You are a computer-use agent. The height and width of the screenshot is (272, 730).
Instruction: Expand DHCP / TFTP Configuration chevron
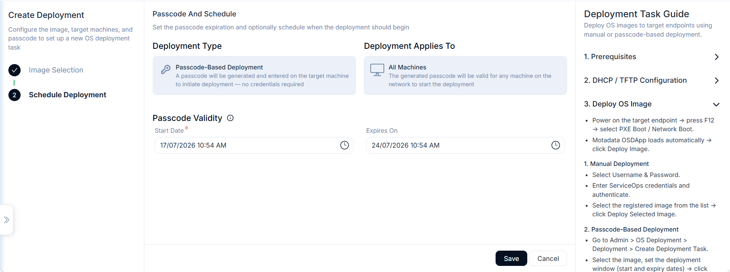pos(717,80)
